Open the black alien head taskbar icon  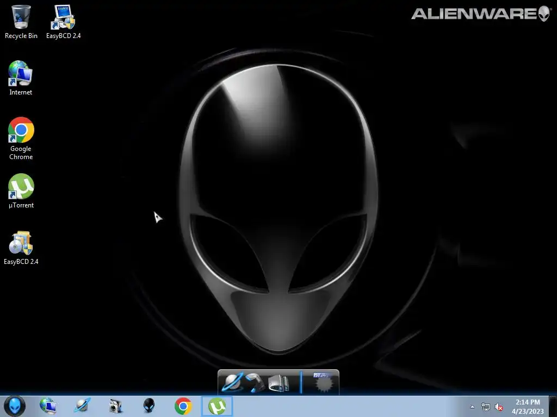coord(149,406)
